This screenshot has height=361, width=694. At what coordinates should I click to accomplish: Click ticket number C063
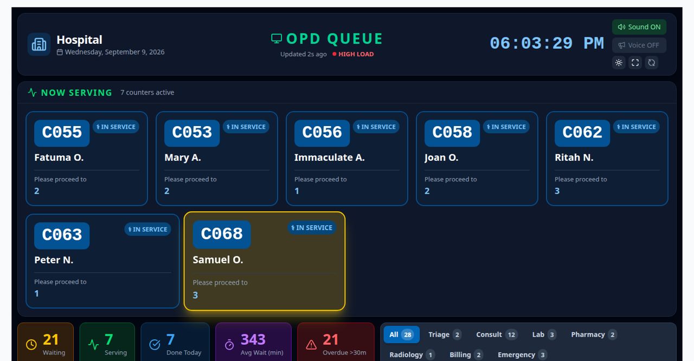62,235
